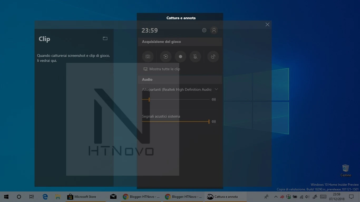Close the Game bar overlay
The width and height of the screenshot is (360, 202).
[267, 24]
